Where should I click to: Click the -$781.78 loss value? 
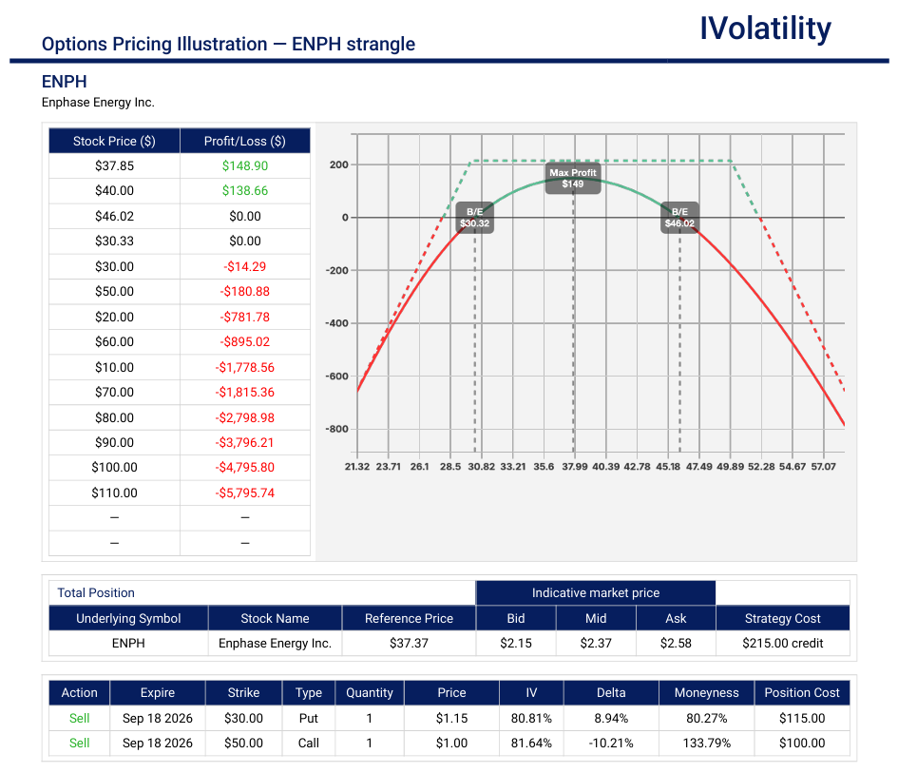click(x=245, y=317)
